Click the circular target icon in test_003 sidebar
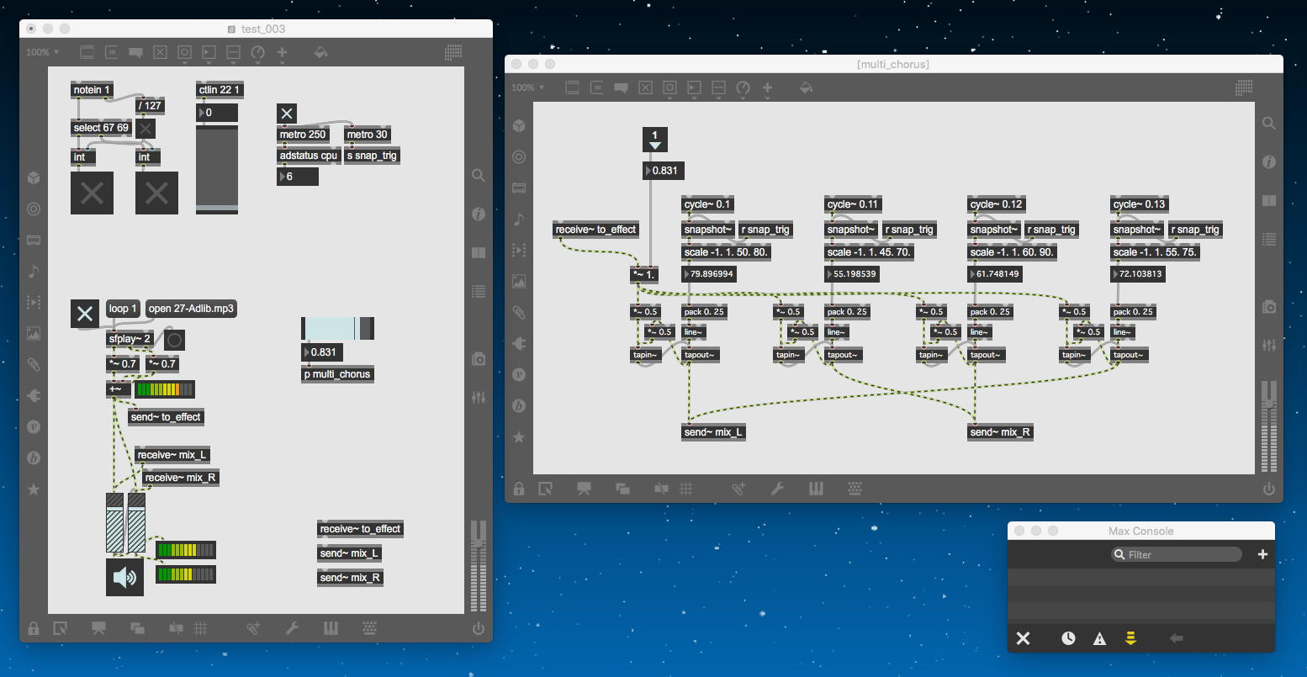Screen dimensions: 1307x677 pyautogui.click(x=34, y=209)
